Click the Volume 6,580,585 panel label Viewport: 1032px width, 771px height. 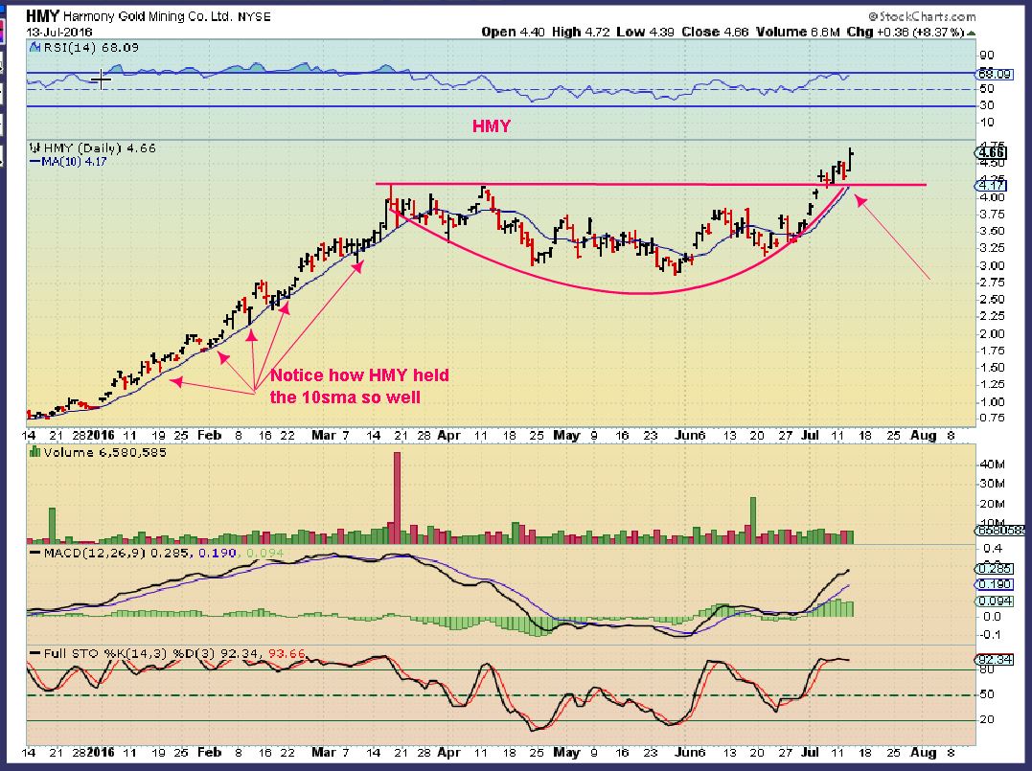coord(104,452)
